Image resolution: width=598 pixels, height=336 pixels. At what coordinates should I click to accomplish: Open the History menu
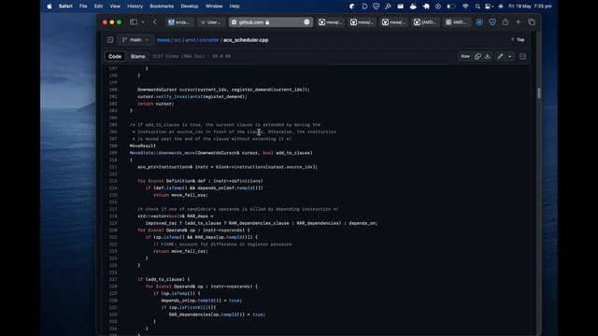135,7
